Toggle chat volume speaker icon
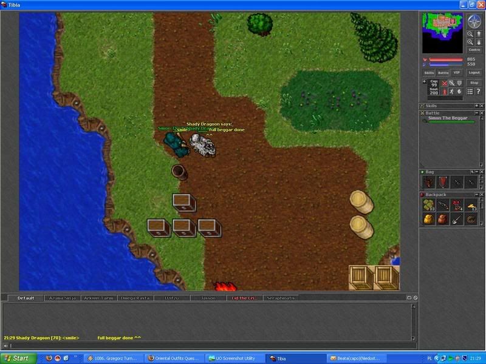Viewport: 486px width, 364px height. [x=5, y=346]
